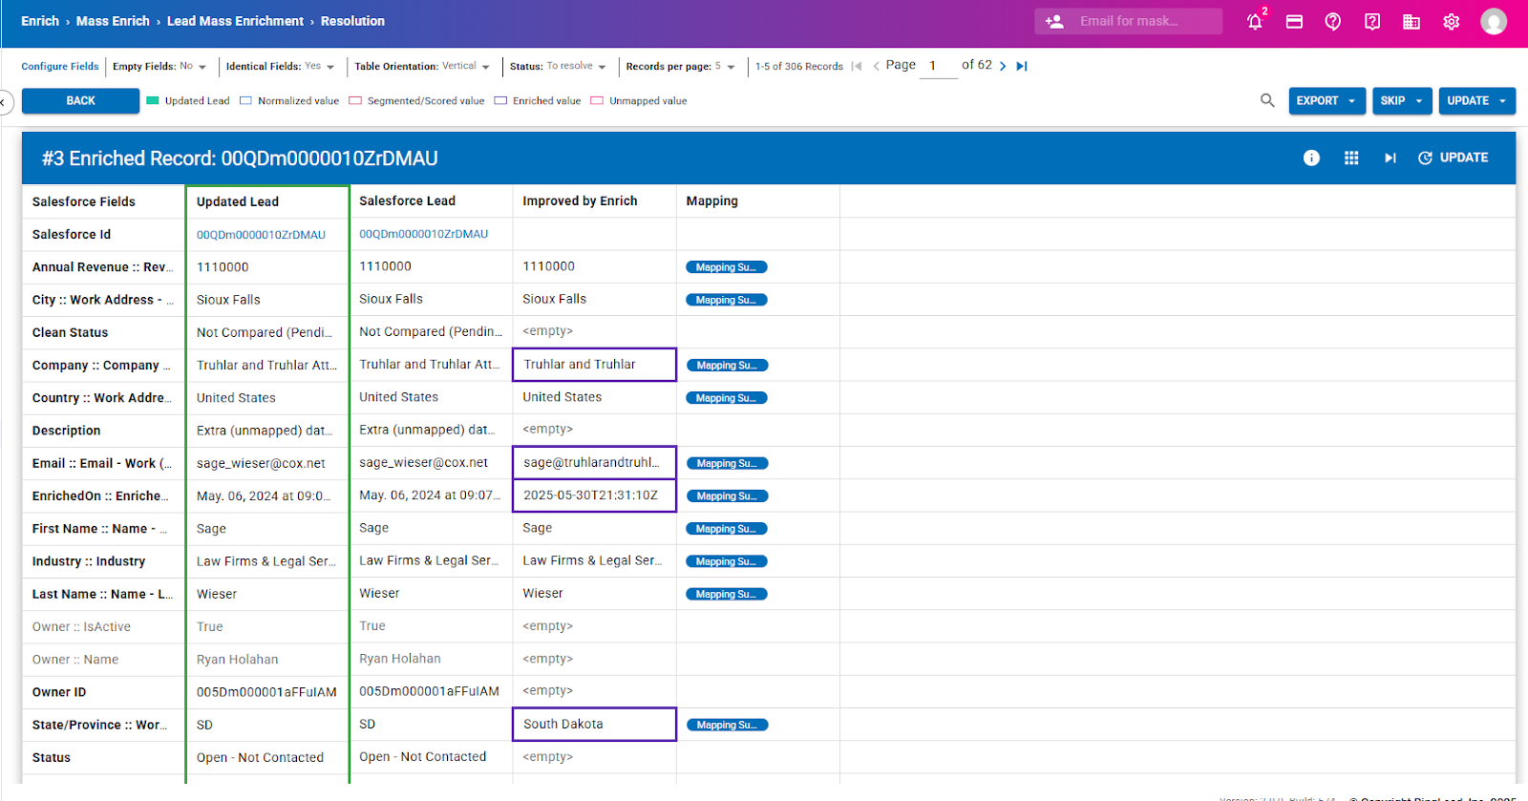Go to last page of records

pyautogui.click(x=1022, y=66)
